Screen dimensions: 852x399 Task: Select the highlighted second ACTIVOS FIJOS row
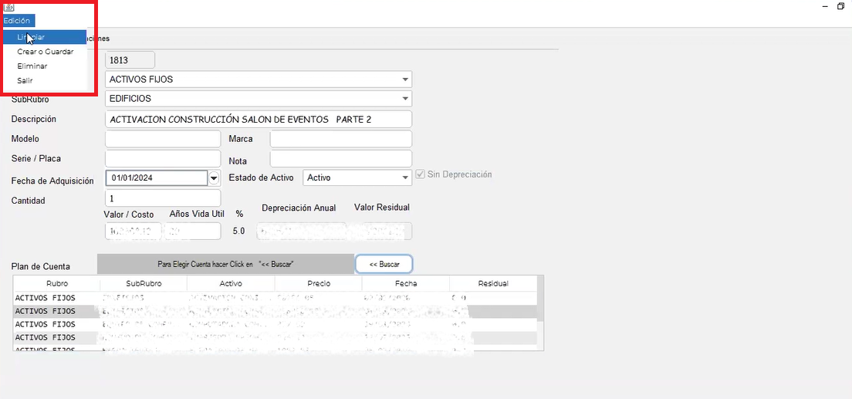point(275,311)
